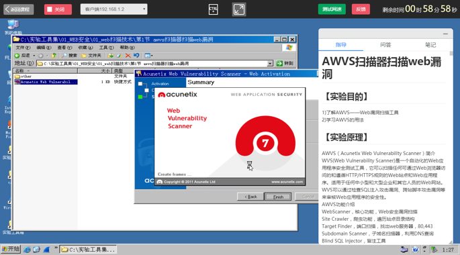
Task: Open the File (文件) menu
Action: 23,48
